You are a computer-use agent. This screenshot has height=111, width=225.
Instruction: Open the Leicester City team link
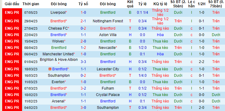[108, 69]
